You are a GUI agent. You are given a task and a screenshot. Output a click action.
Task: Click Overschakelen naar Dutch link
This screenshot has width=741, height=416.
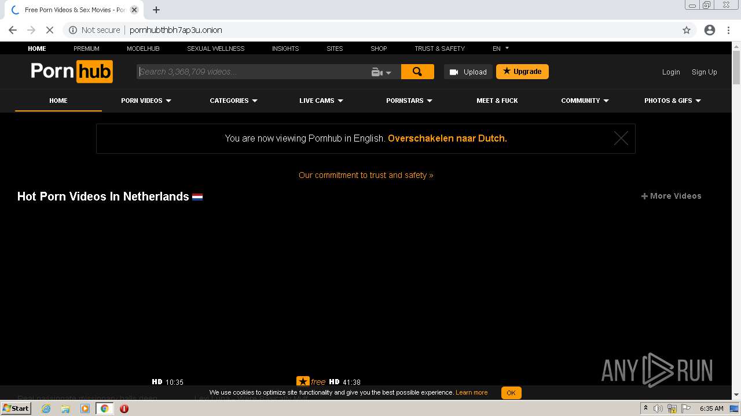pyautogui.click(x=447, y=139)
